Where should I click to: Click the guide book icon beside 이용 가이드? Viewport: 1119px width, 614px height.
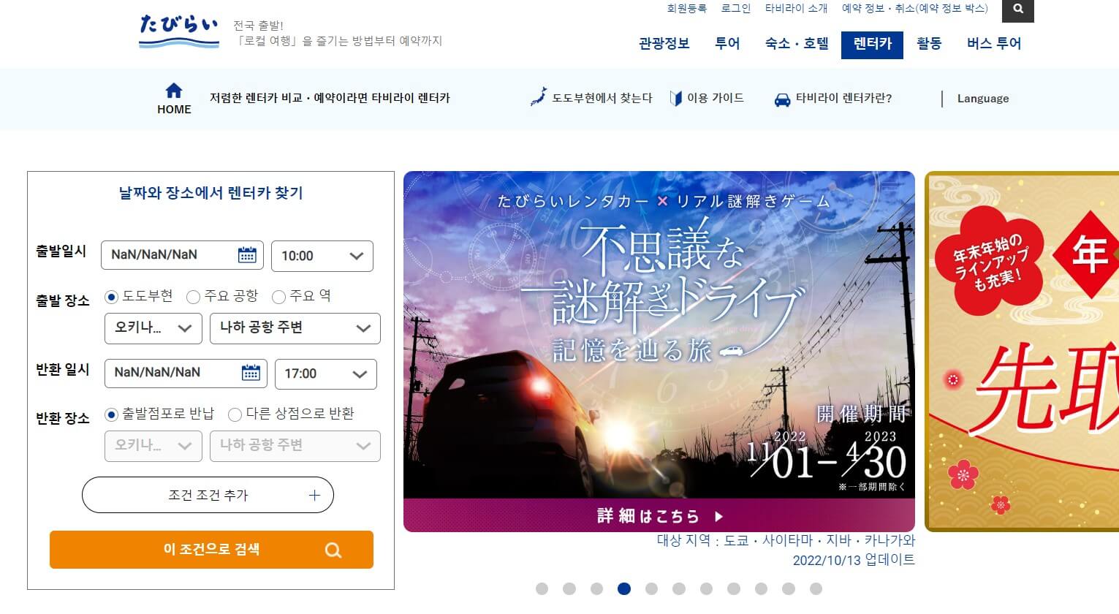[x=676, y=98]
